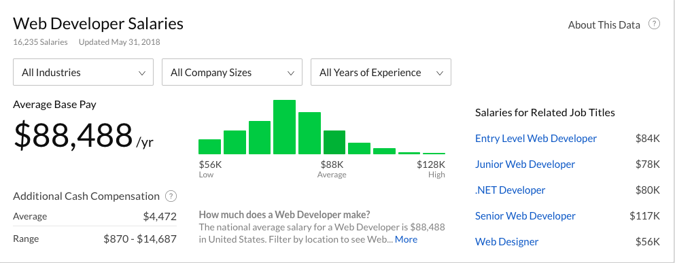Open Web Designer salaries link
Screen dimensions: 675x263
(506, 242)
